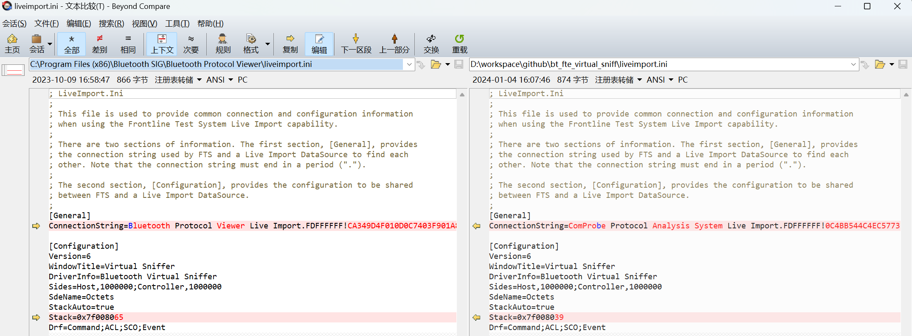
Task: Open the 规则 (Rules) toolbar icon
Action: point(223,44)
